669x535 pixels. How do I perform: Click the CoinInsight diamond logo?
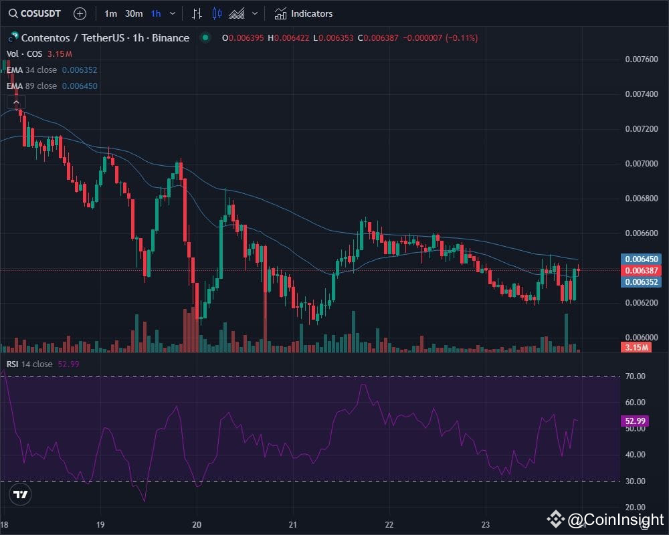[555, 518]
